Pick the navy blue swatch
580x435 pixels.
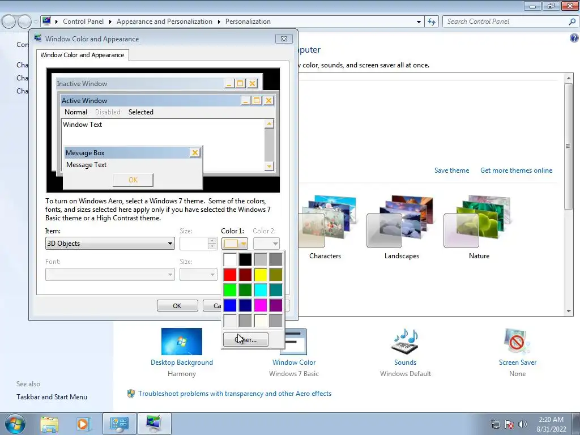pyautogui.click(x=245, y=305)
